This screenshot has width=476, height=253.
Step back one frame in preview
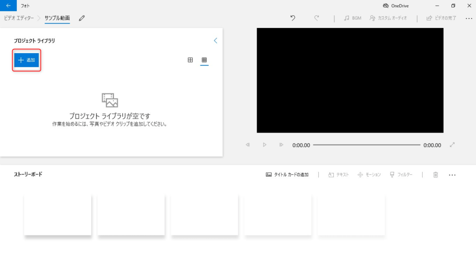248,145
